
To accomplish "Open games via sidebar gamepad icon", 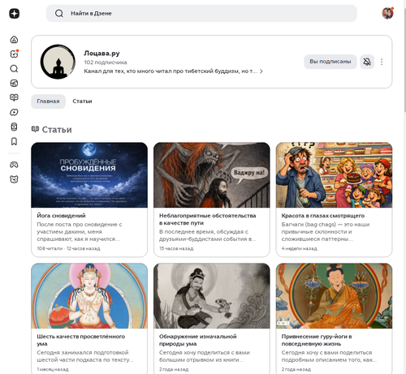I will 14,165.
